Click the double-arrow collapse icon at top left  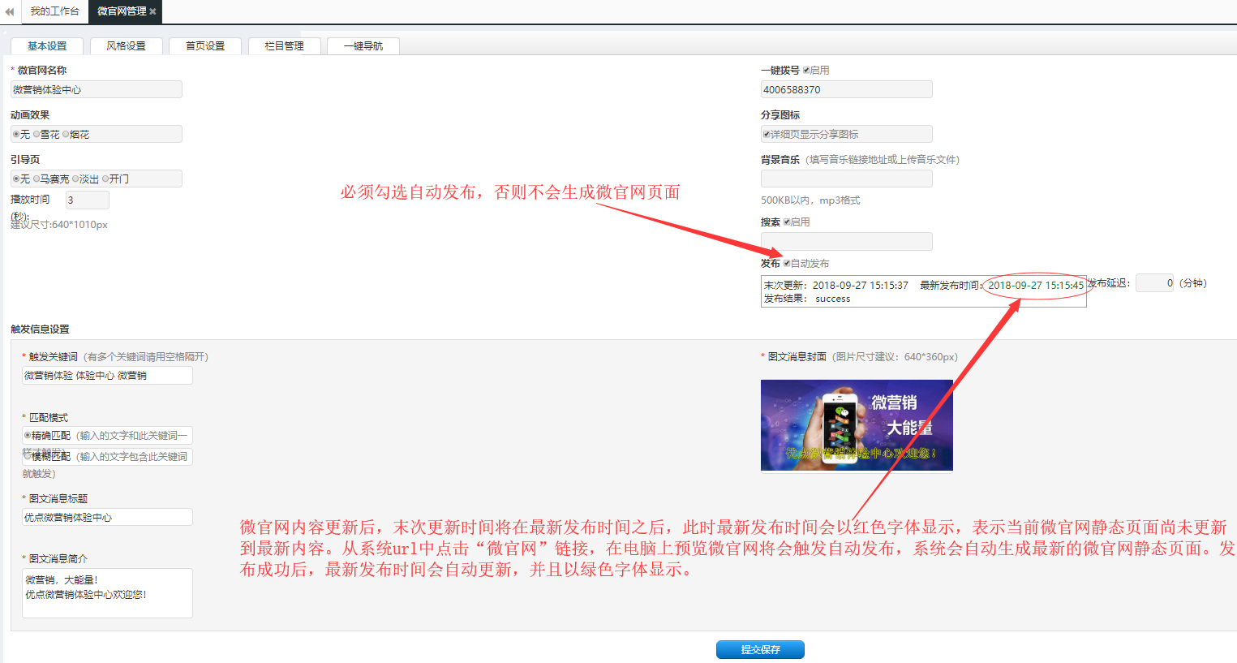point(10,11)
